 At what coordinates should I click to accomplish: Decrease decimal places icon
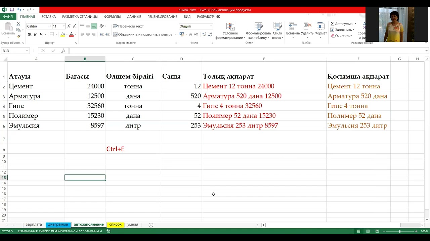210,34
